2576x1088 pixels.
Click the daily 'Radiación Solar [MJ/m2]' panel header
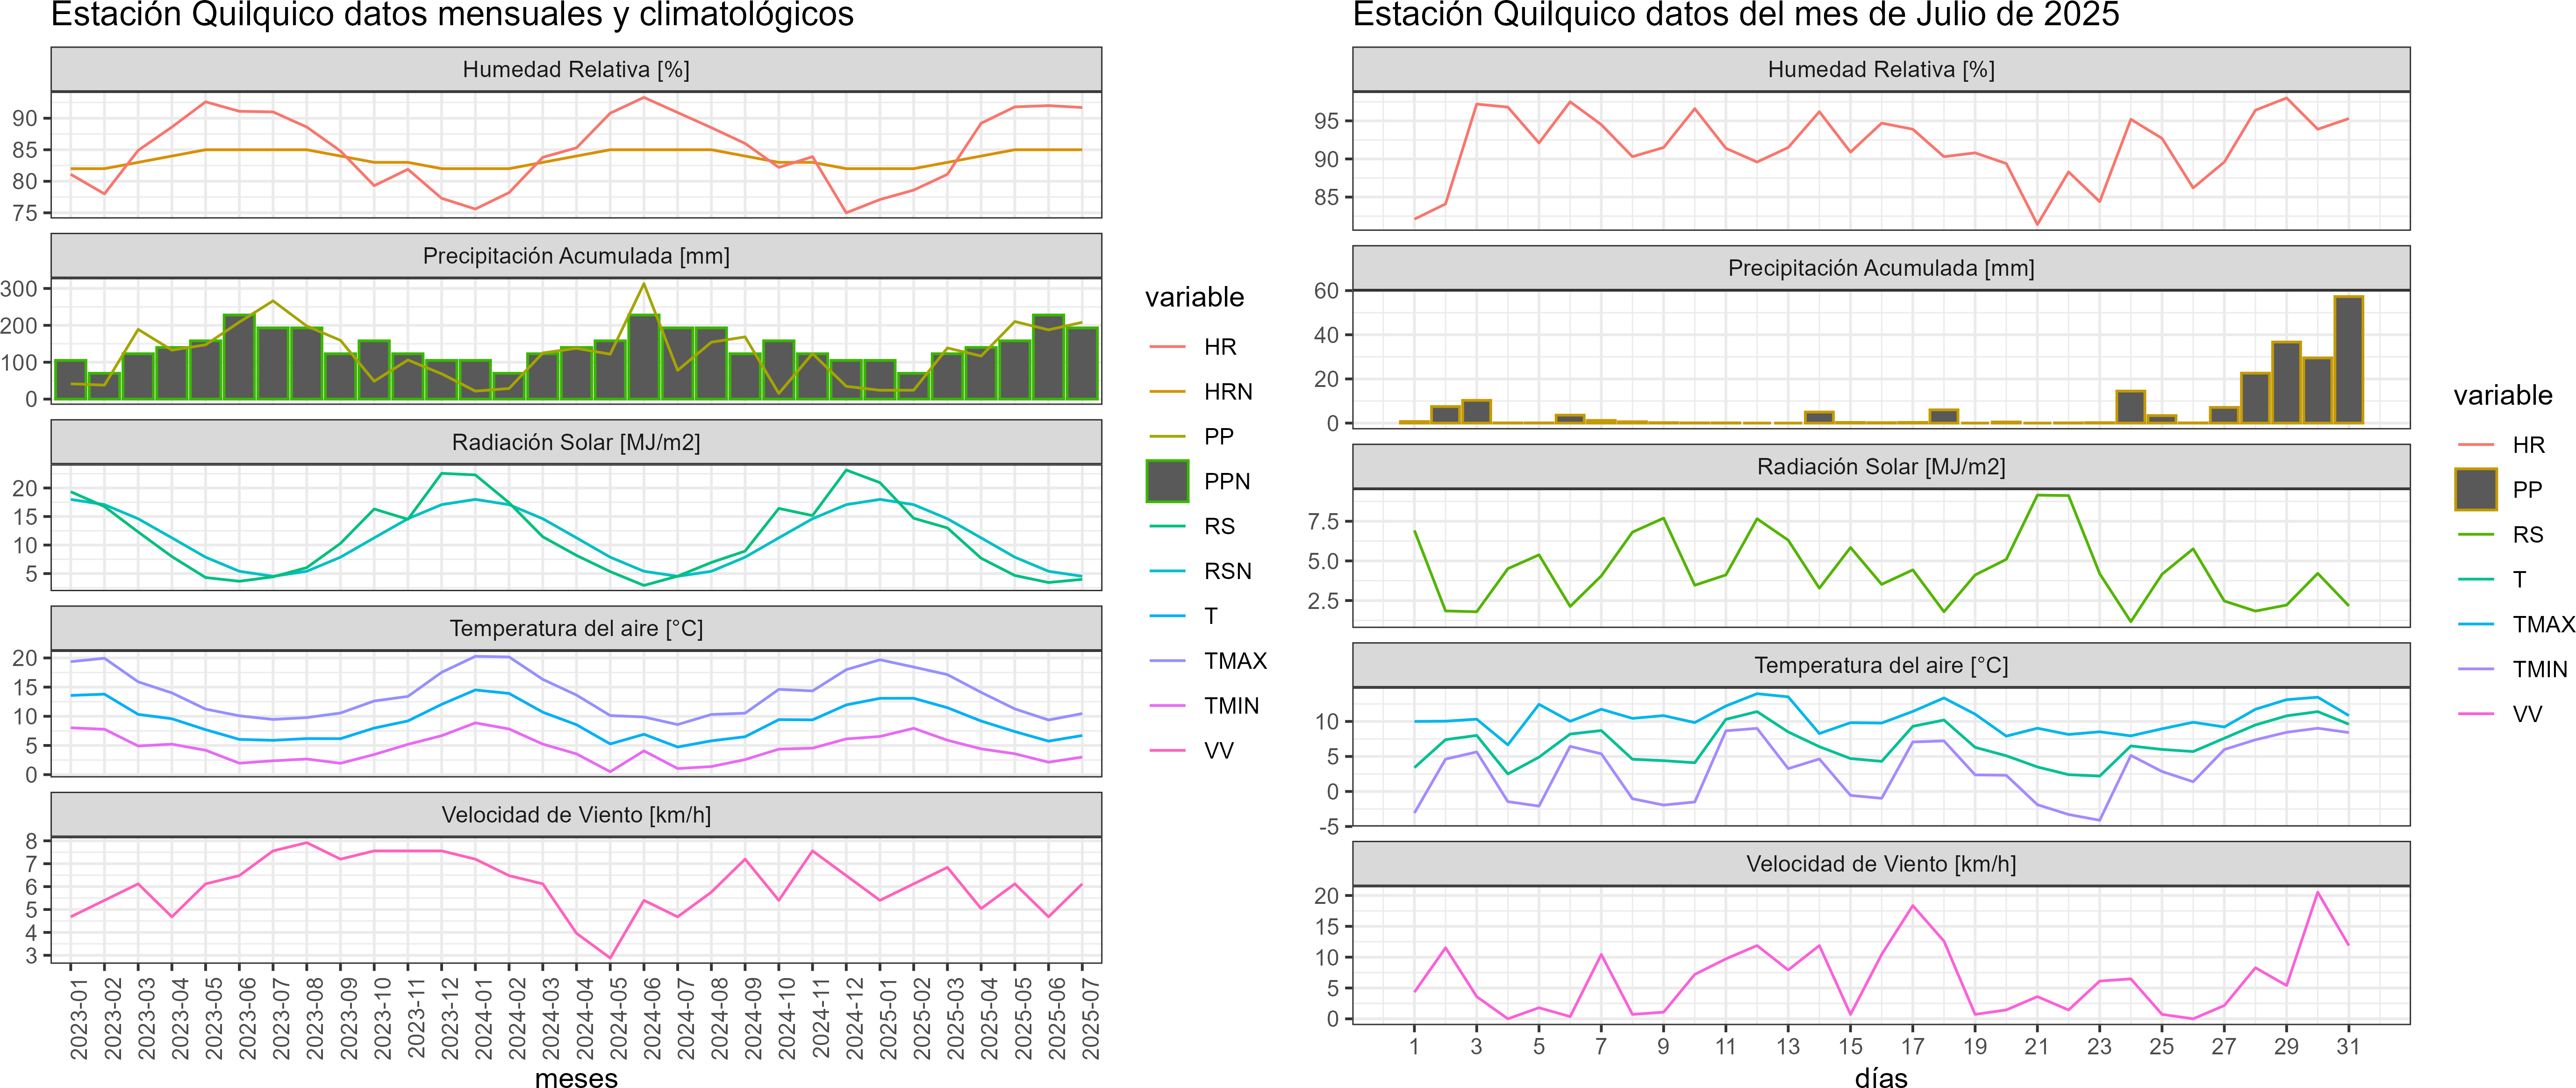1881,467
